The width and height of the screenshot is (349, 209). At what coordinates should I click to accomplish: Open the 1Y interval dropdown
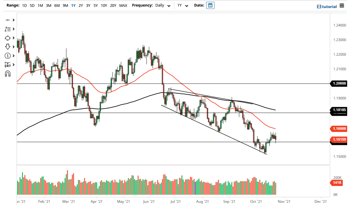(x=183, y=5)
